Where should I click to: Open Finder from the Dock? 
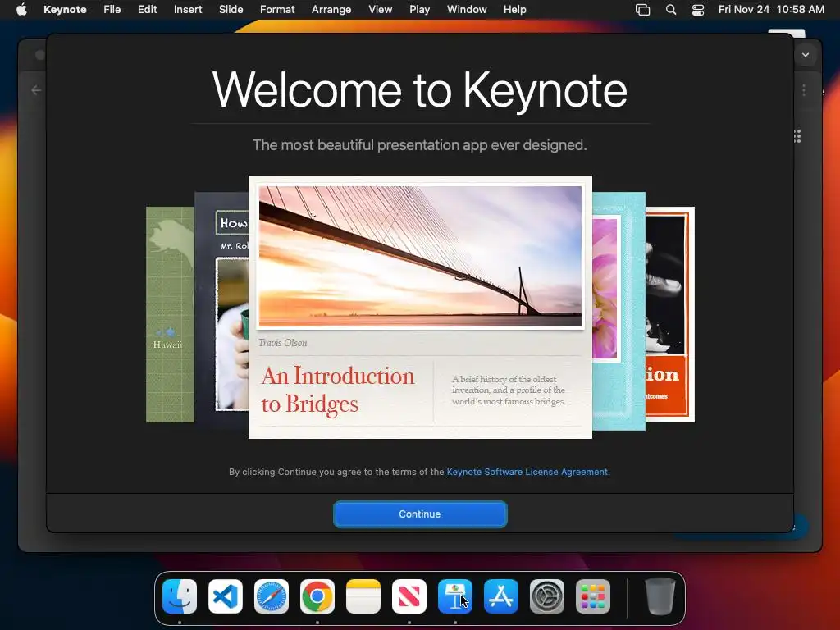pos(180,596)
